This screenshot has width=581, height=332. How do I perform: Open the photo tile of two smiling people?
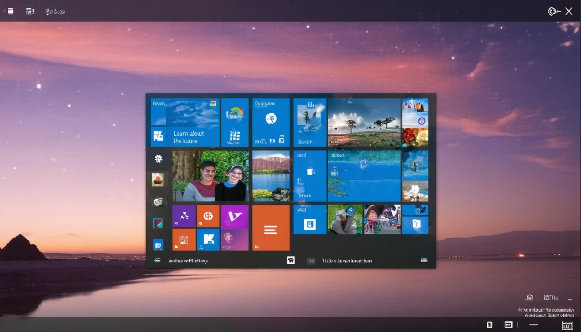click(x=210, y=176)
